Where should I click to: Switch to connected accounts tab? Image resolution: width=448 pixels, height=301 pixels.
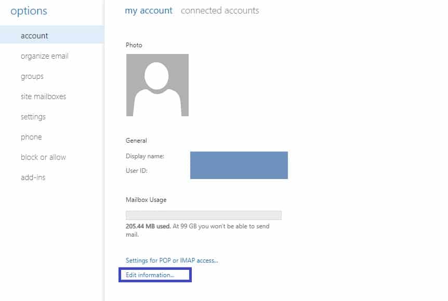click(220, 10)
